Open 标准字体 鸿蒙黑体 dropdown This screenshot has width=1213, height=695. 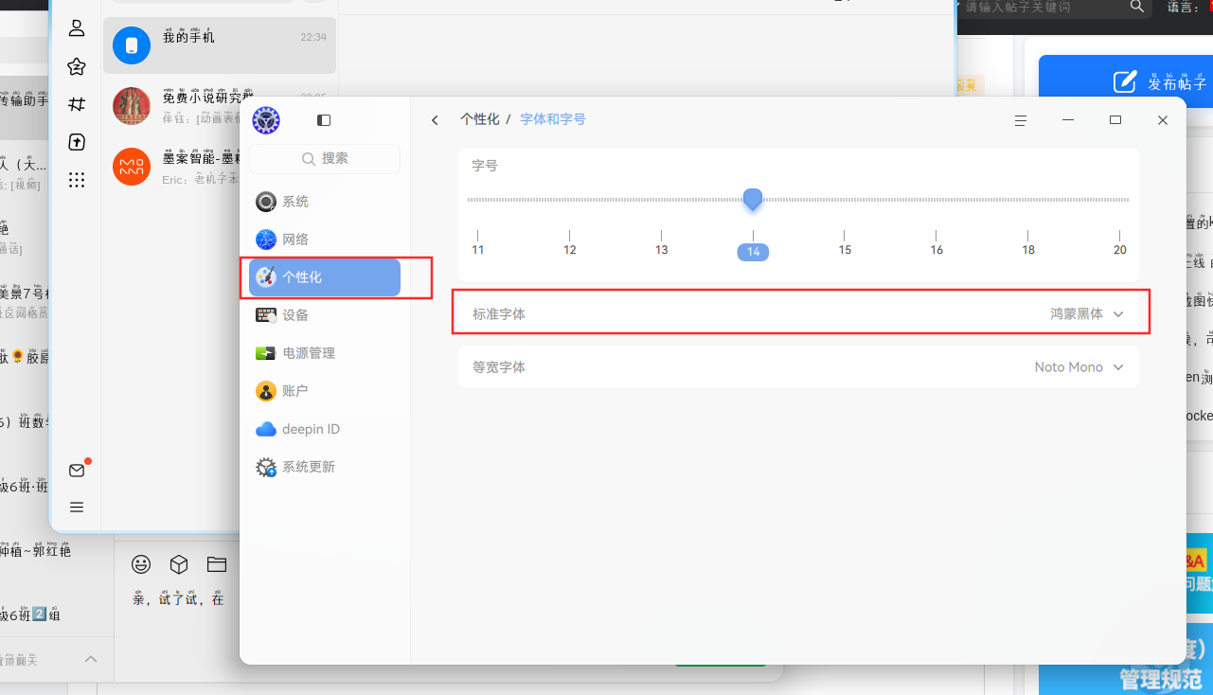(x=798, y=313)
